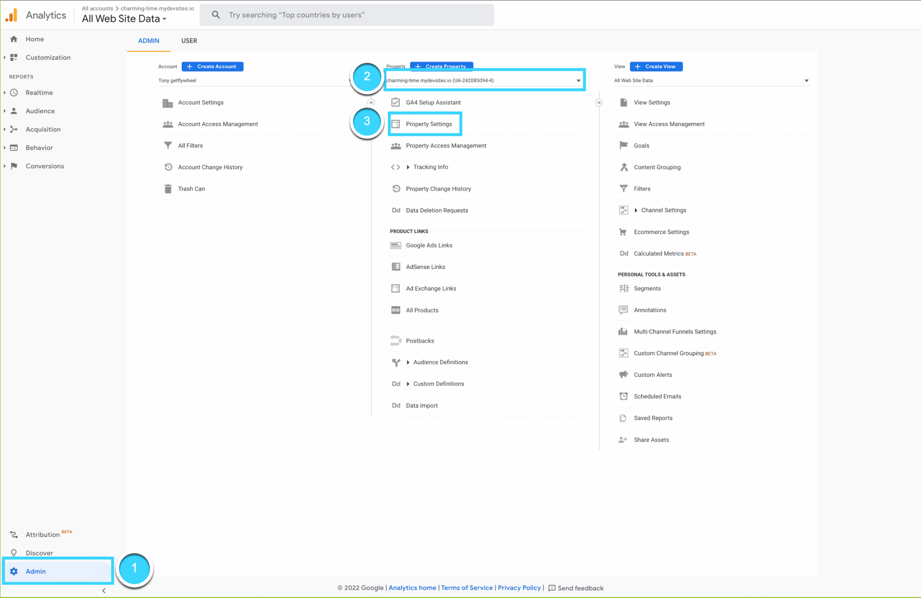
Task: Open Admin using the gear icon
Action: [x=14, y=571]
